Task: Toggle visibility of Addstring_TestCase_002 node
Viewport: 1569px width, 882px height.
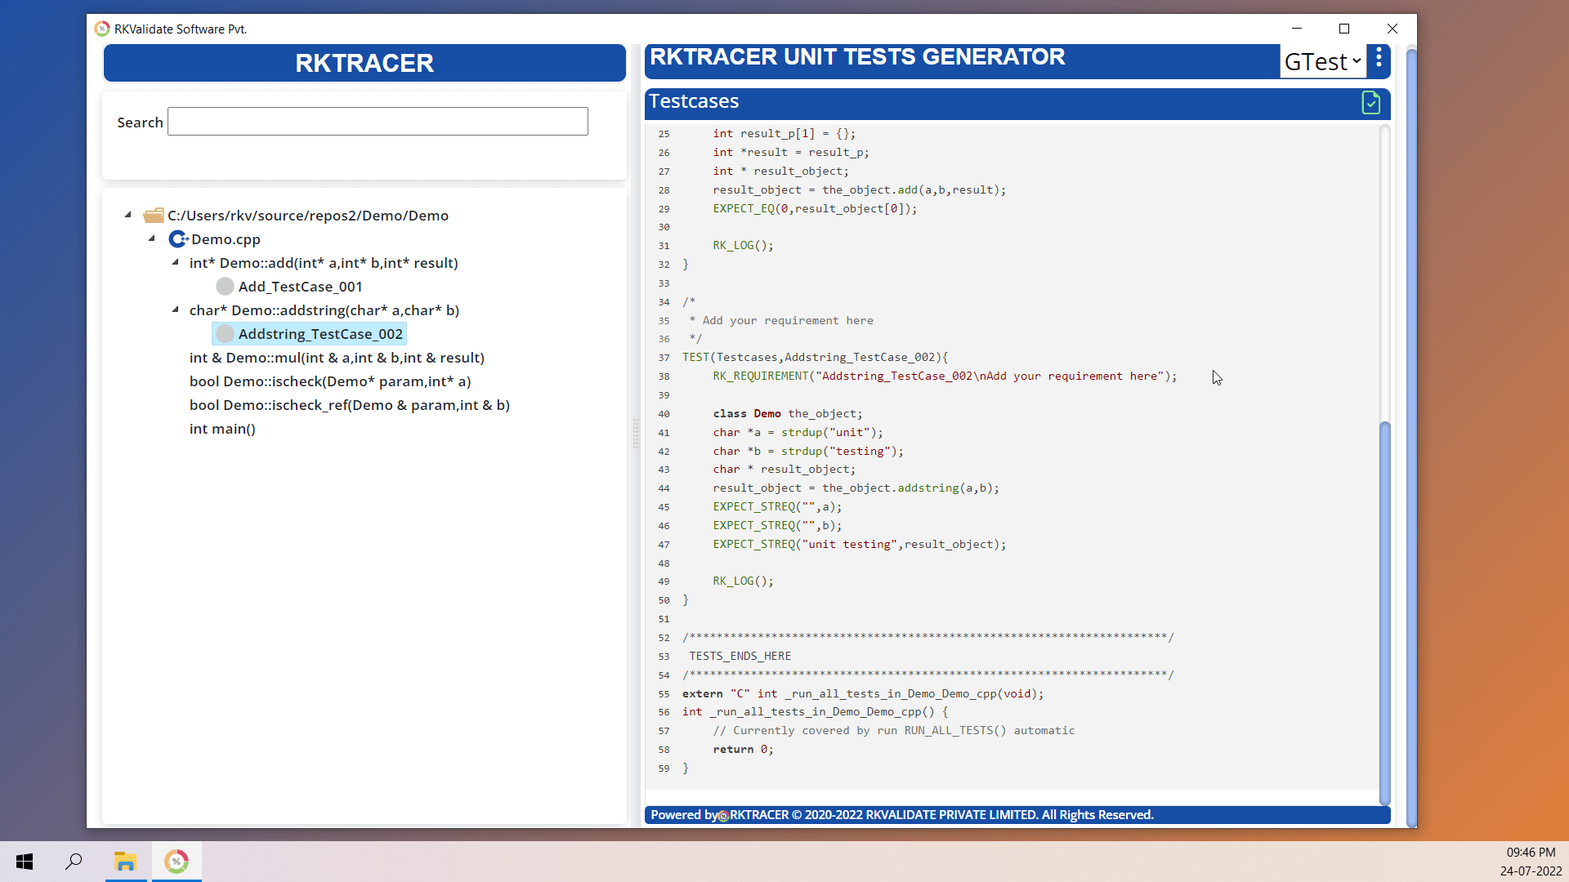Action: coord(224,332)
